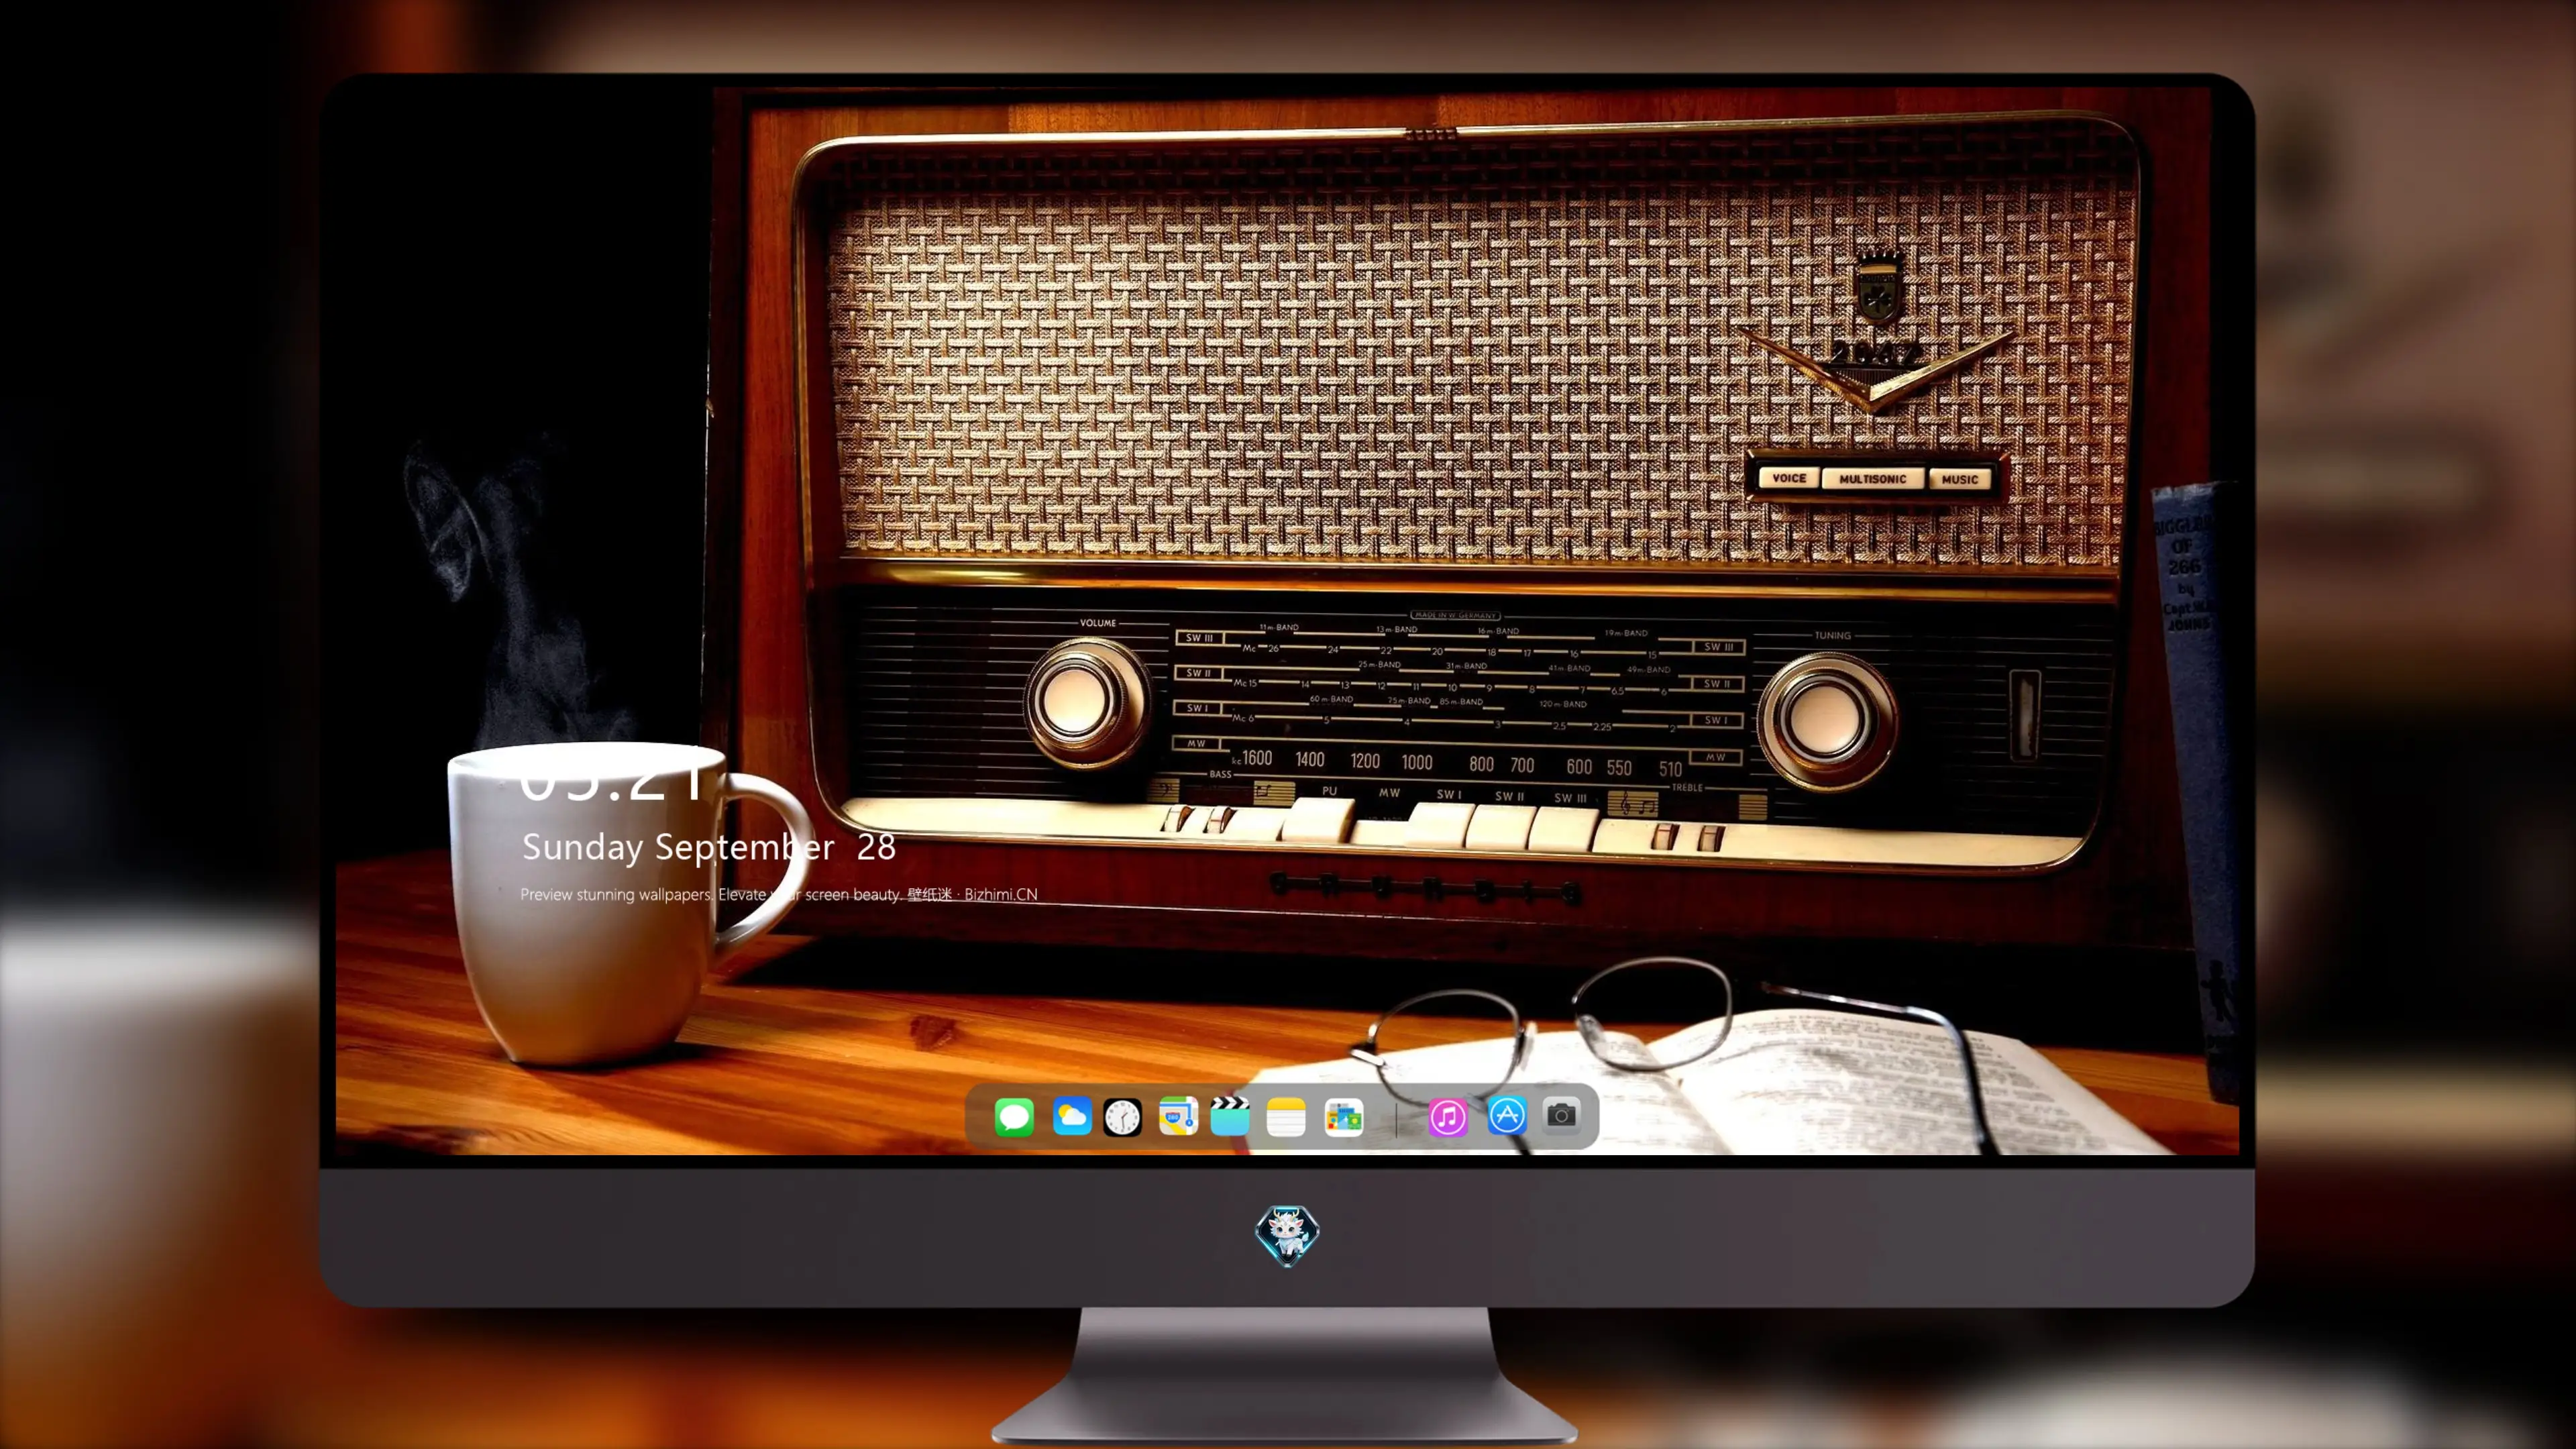2576x1449 pixels.
Task: Open the blue App Store icon
Action: click(x=1507, y=1116)
